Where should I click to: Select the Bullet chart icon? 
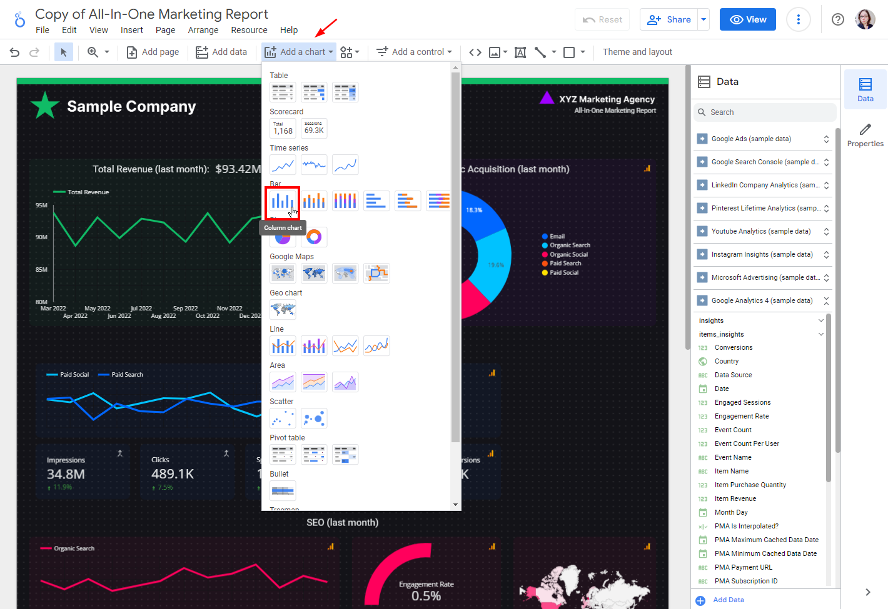coord(283,490)
